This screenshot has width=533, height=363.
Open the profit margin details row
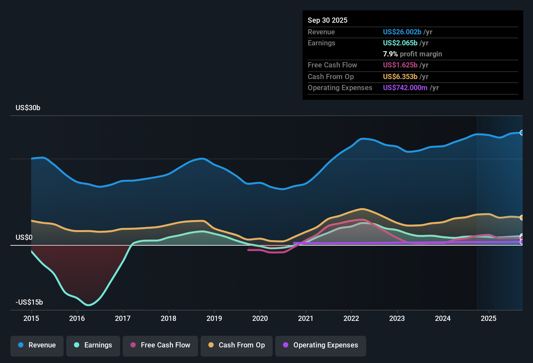[x=412, y=54]
